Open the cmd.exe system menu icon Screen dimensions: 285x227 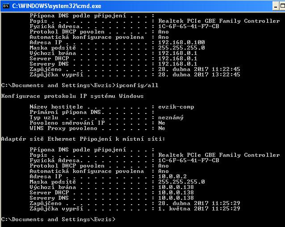(6, 6)
